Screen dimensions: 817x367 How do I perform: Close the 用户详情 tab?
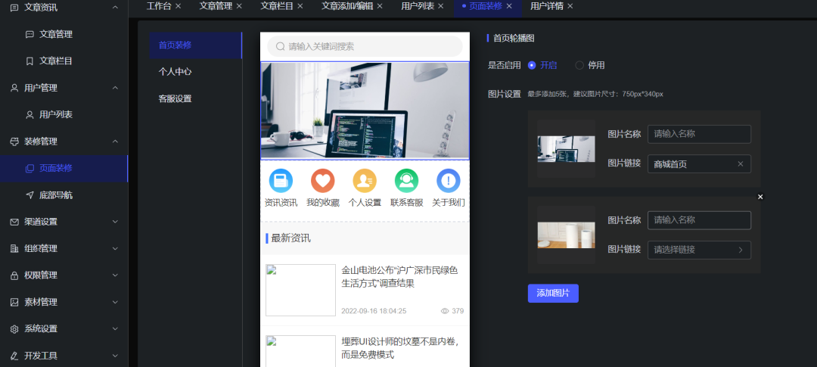click(x=570, y=6)
